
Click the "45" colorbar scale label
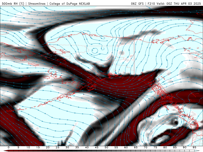tap(97, 147)
